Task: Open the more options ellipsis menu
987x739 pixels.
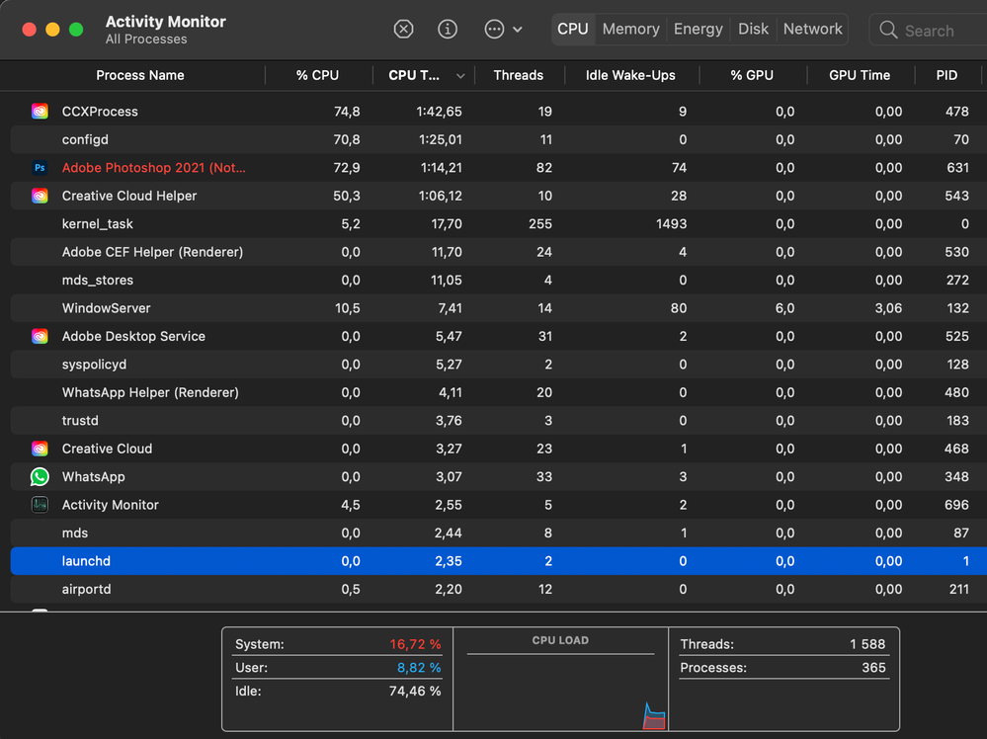Action: pos(503,29)
